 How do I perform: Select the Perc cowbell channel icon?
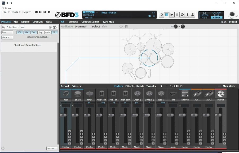[173, 94]
